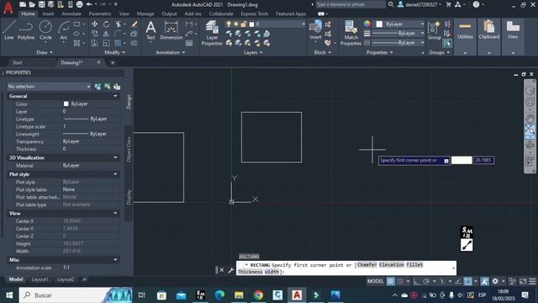
Task: Expand the Draw panel dropdown
Action: pyautogui.click(x=45, y=52)
